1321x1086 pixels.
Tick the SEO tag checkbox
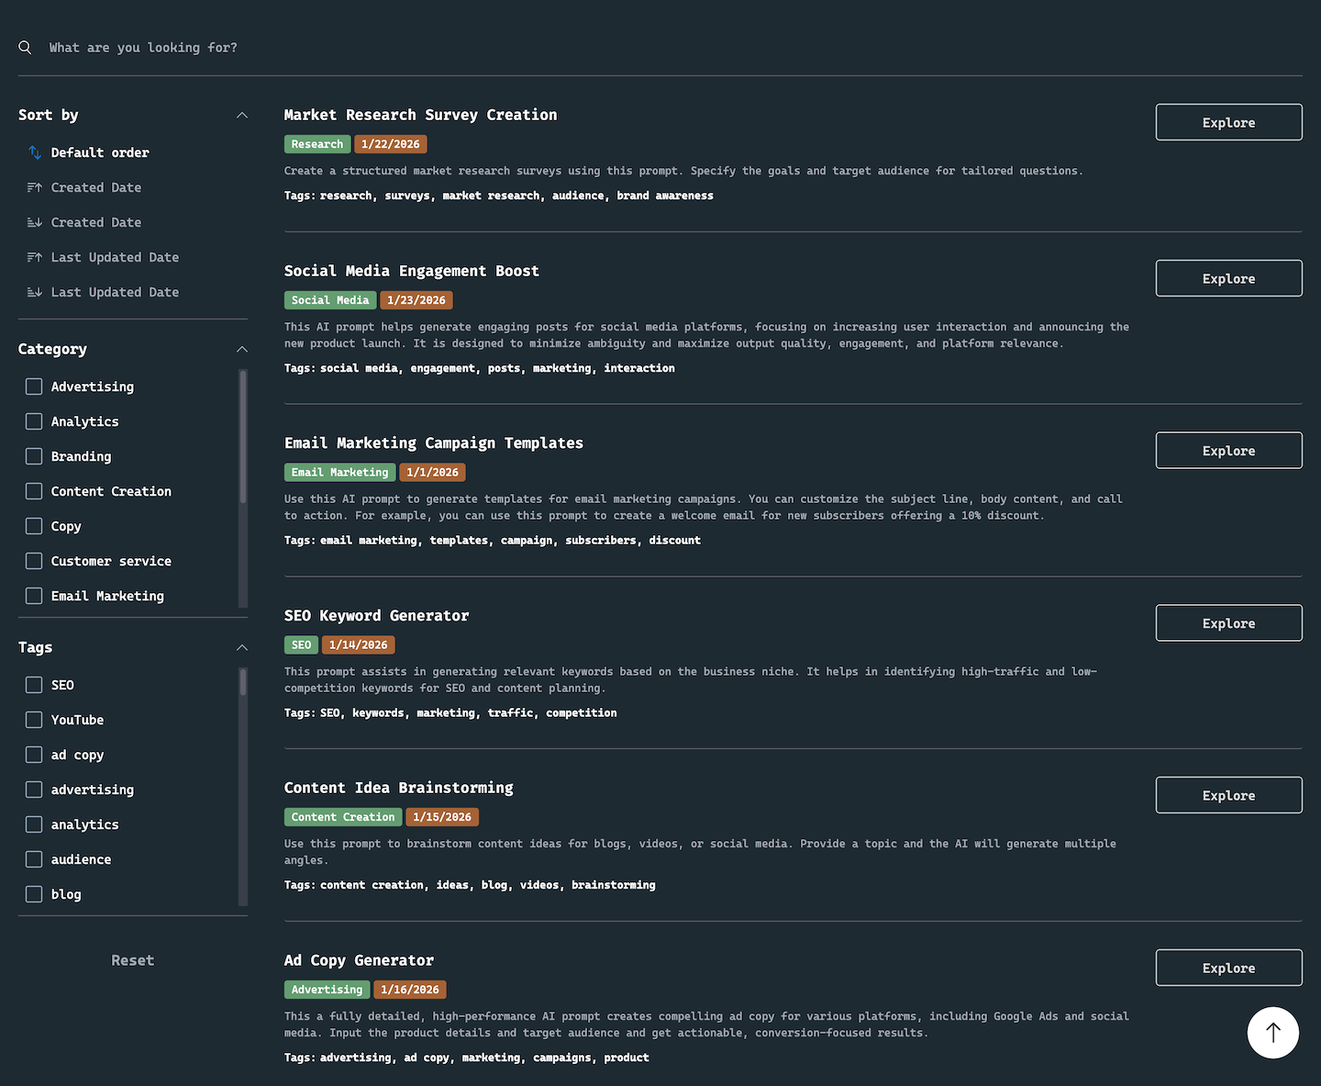coord(34,685)
